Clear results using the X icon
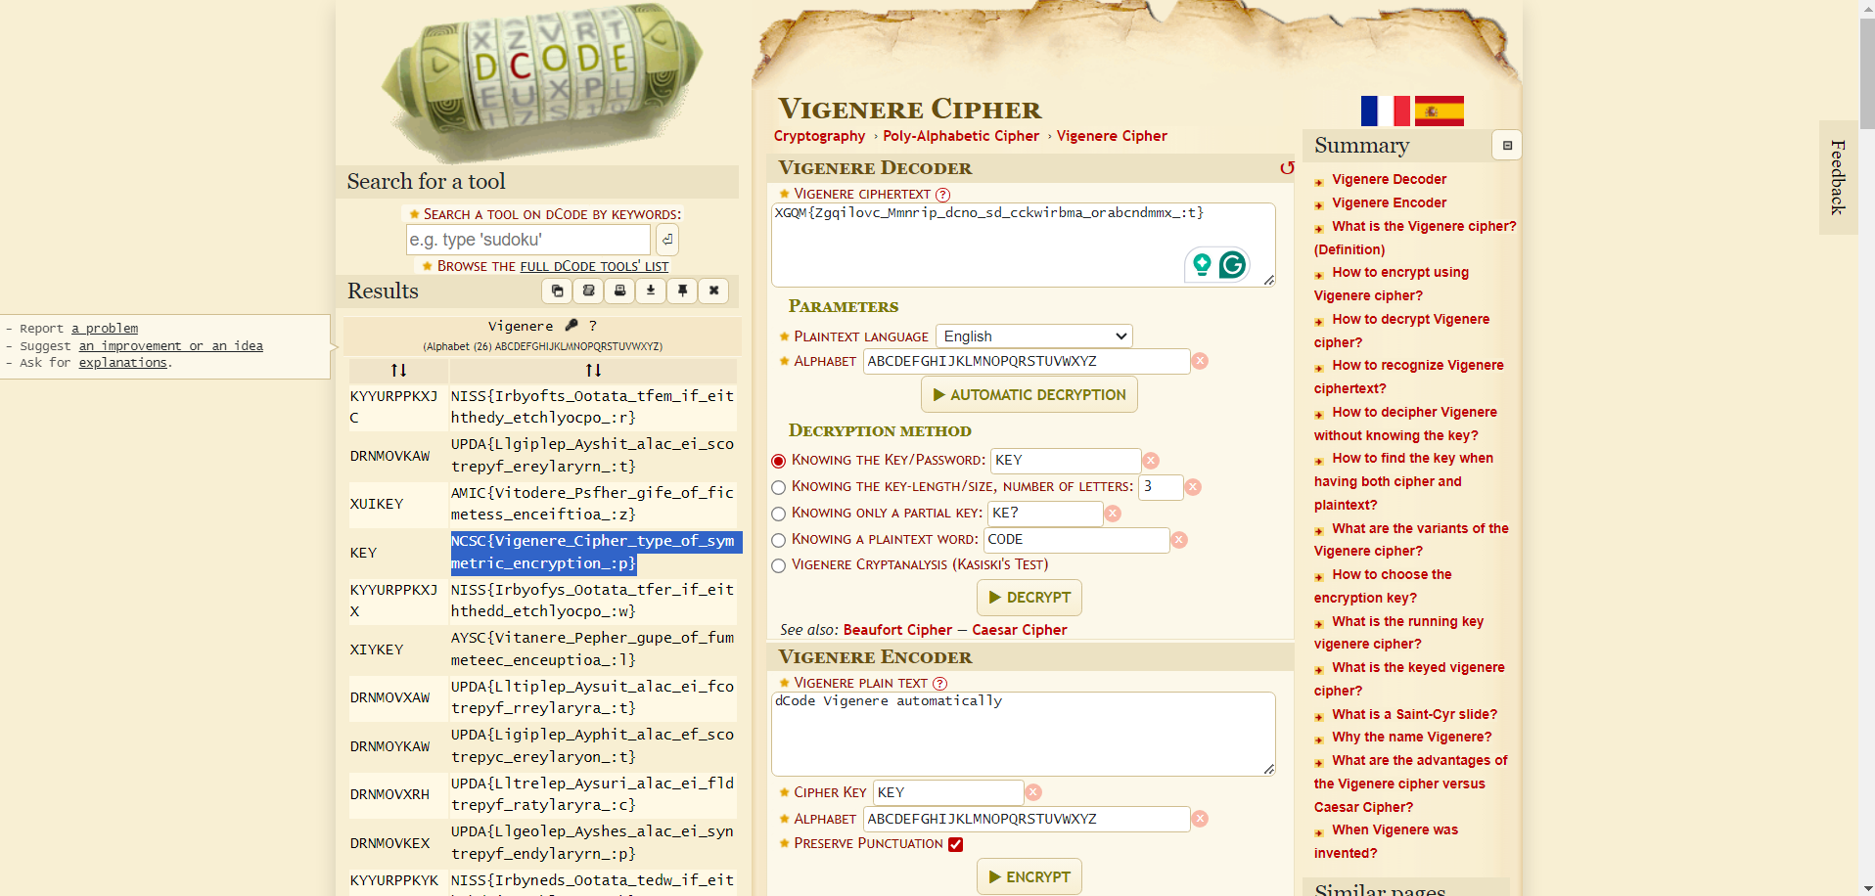 tap(713, 291)
